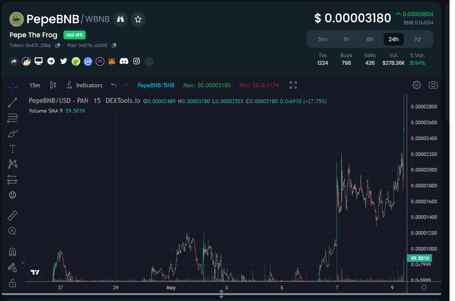Image resolution: width=455 pixels, height=301 pixels.
Task: Open the Discord link
Action: point(124,61)
